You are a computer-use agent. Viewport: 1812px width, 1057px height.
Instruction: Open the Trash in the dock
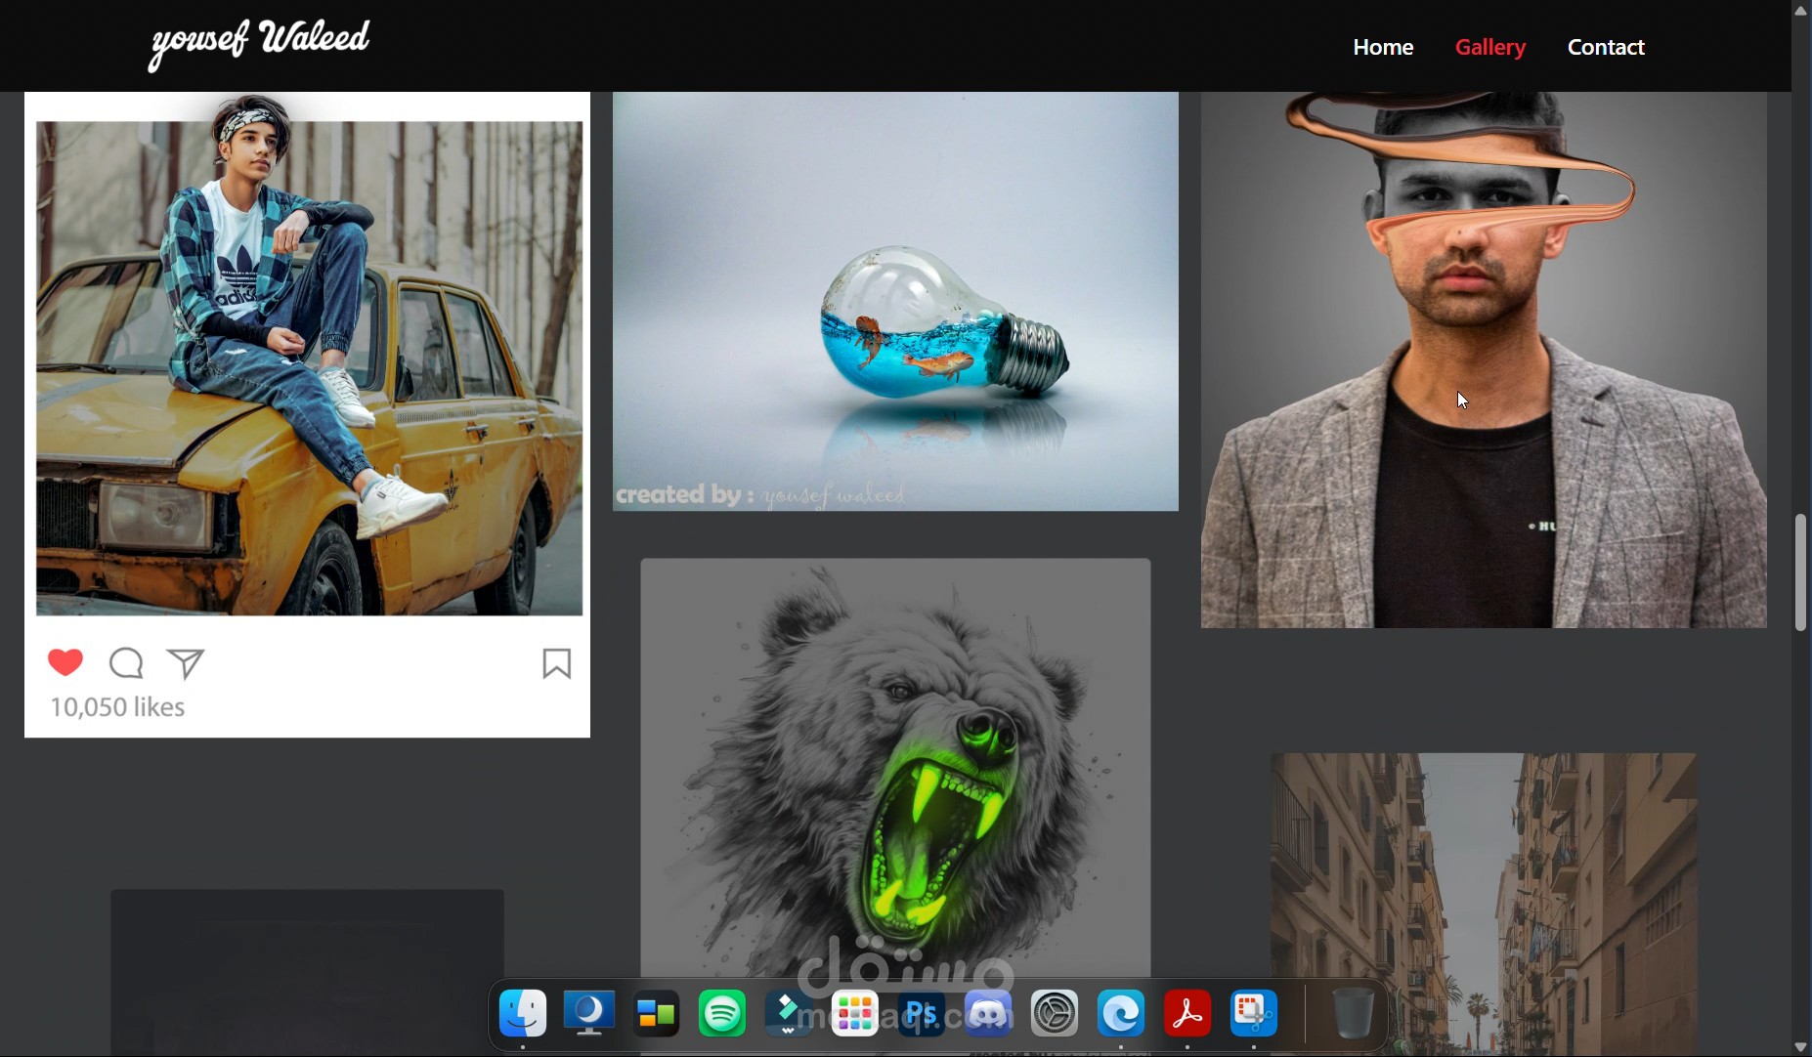pyautogui.click(x=1354, y=1014)
